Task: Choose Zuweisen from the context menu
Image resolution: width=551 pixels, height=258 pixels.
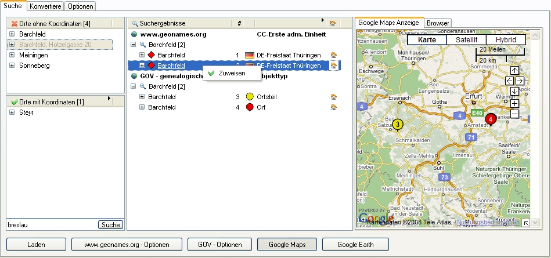Action: click(232, 74)
